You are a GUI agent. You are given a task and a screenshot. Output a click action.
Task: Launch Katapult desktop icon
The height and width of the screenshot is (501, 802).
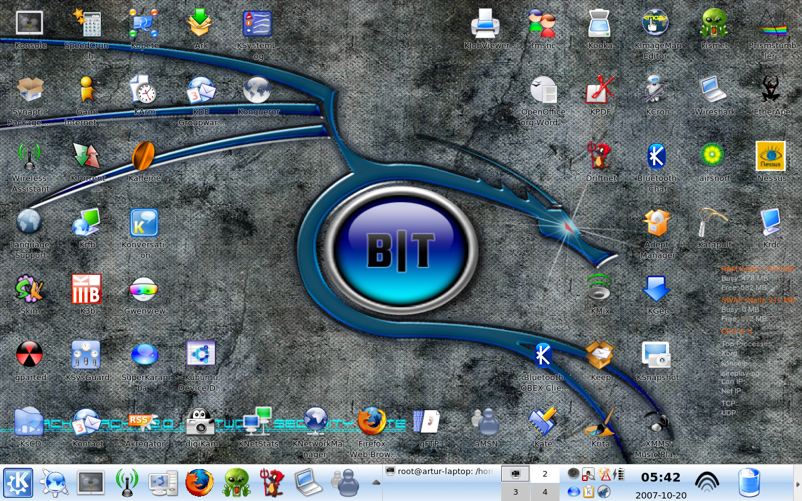714,222
